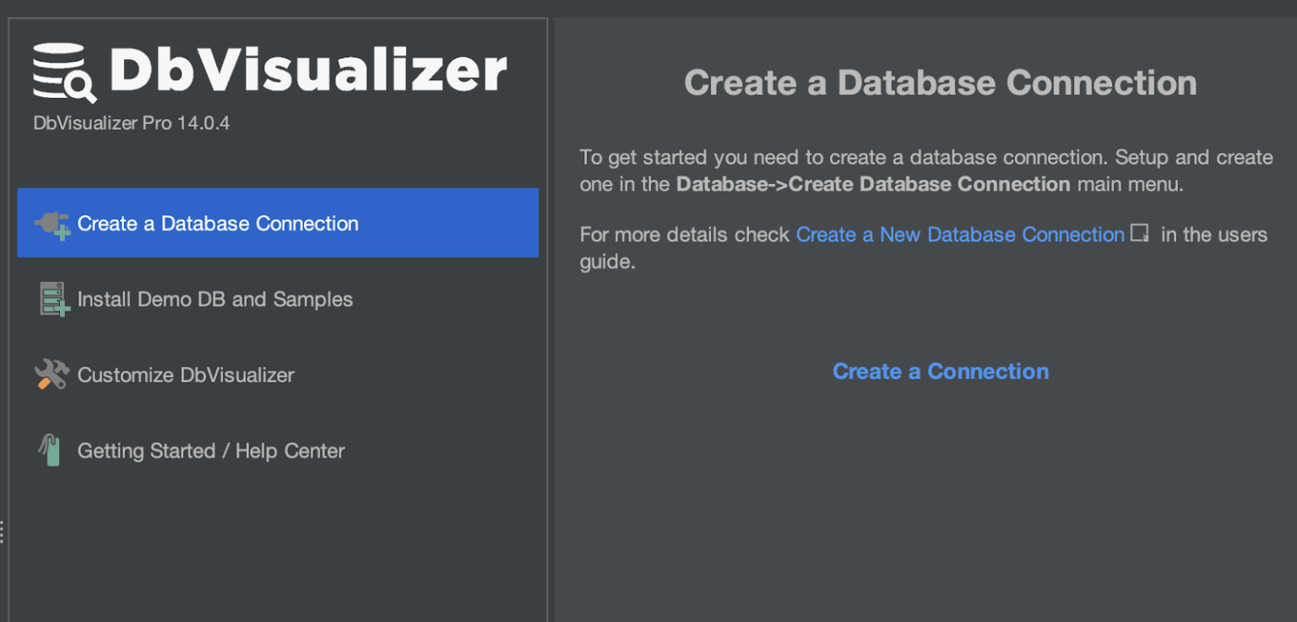The width and height of the screenshot is (1297, 622).
Task: Select the plug icon for database connection
Action: (x=51, y=223)
